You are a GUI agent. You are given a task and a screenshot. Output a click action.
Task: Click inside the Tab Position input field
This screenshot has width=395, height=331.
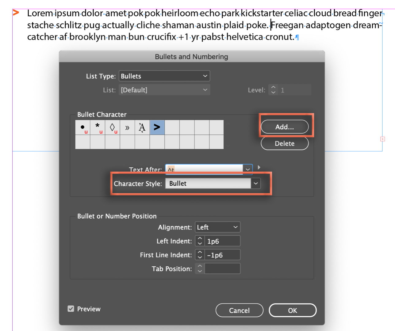point(222,268)
